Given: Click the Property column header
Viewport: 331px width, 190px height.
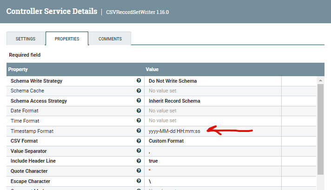Looking at the screenshot, I should (18, 69).
